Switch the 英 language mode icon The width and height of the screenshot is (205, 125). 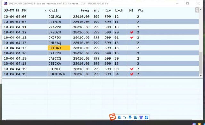click(119, 117)
